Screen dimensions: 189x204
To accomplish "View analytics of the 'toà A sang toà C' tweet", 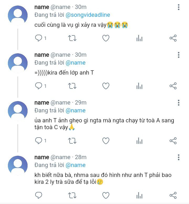I will (139, 141).
